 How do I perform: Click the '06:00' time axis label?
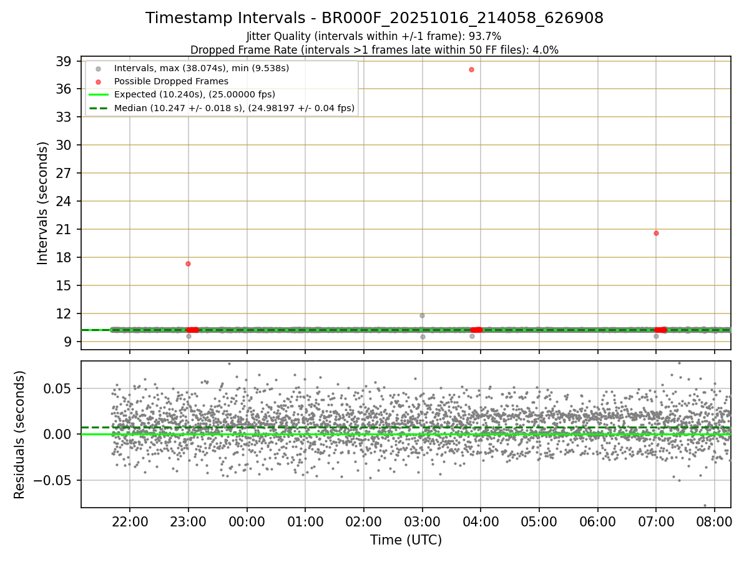598,521
